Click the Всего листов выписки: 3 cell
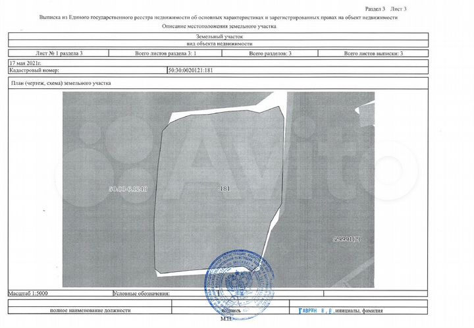This screenshot has height=328, width=474. click(x=373, y=53)
